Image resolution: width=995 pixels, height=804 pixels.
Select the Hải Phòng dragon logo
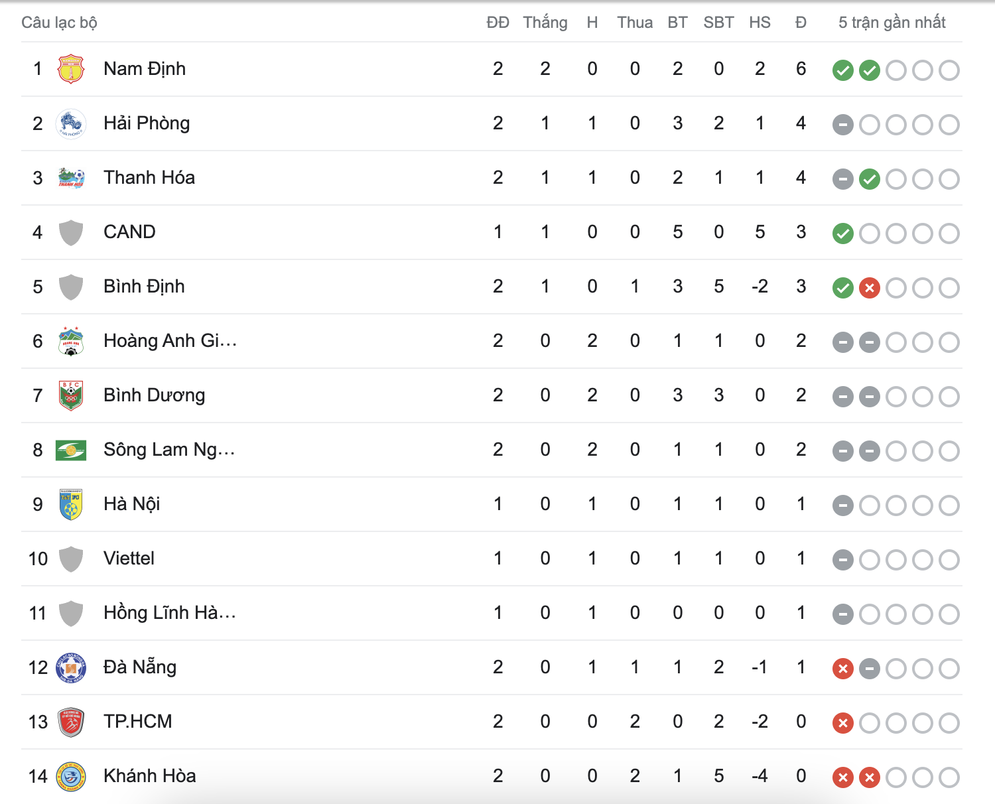click(x=70, y=123)
